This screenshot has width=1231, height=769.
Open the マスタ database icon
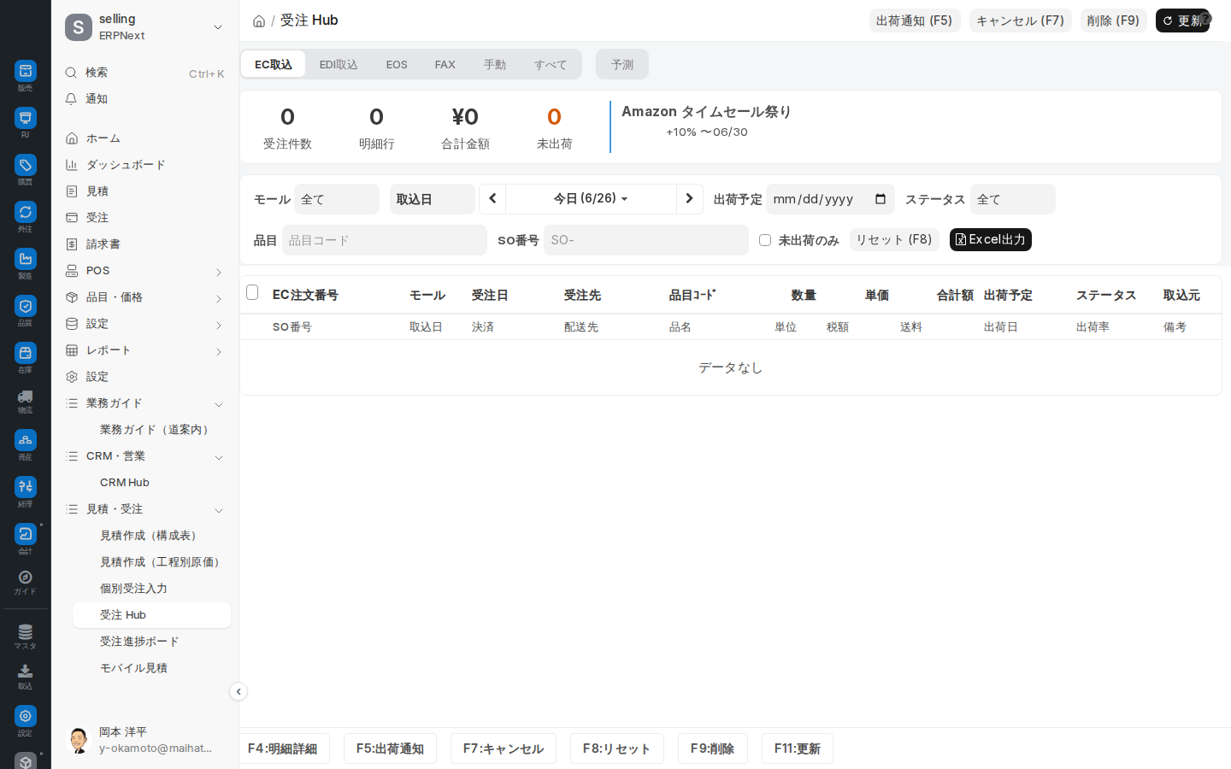tap(25, 632)
